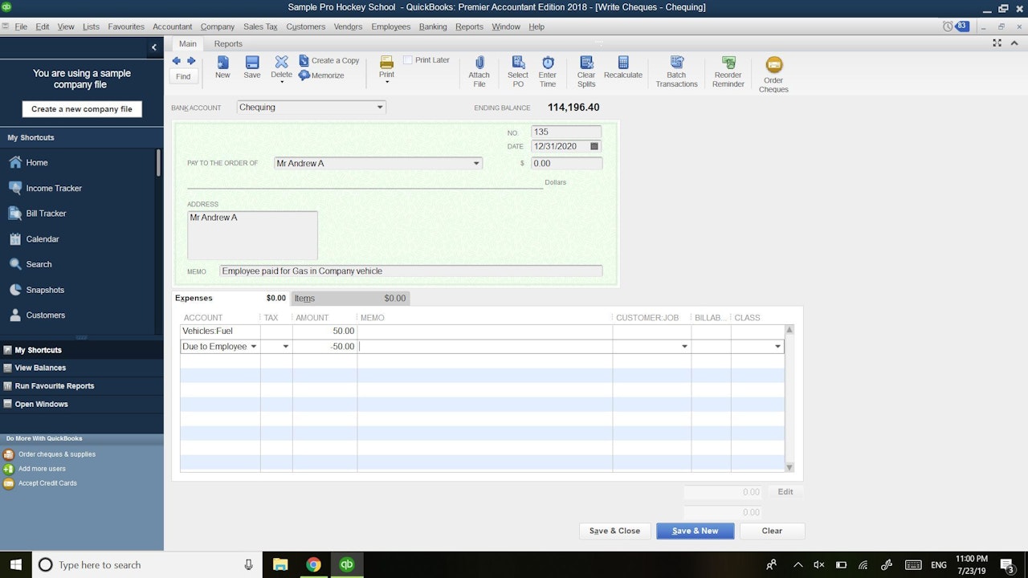Image resolution: width=1028 pixels, height=578 pixels.
Task: Click into the cheque Memo field
Action: coord(410,271)
